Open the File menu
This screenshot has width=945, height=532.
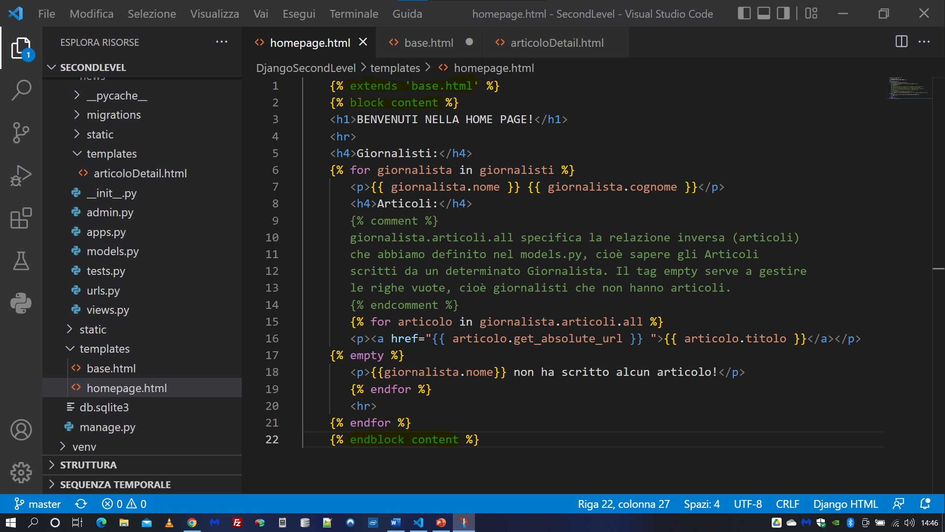coord(47,14)
